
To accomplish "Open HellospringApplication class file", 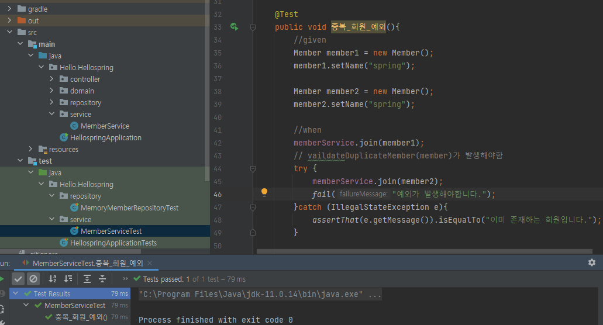I will (106, 137).
